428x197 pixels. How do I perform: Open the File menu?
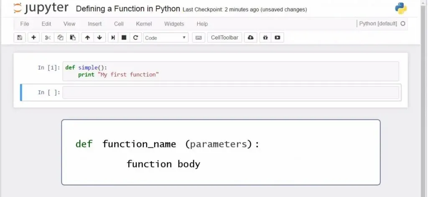(x=25, y=24)
